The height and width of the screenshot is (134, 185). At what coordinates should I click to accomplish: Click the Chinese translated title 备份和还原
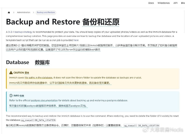click(x=101, y=22)
